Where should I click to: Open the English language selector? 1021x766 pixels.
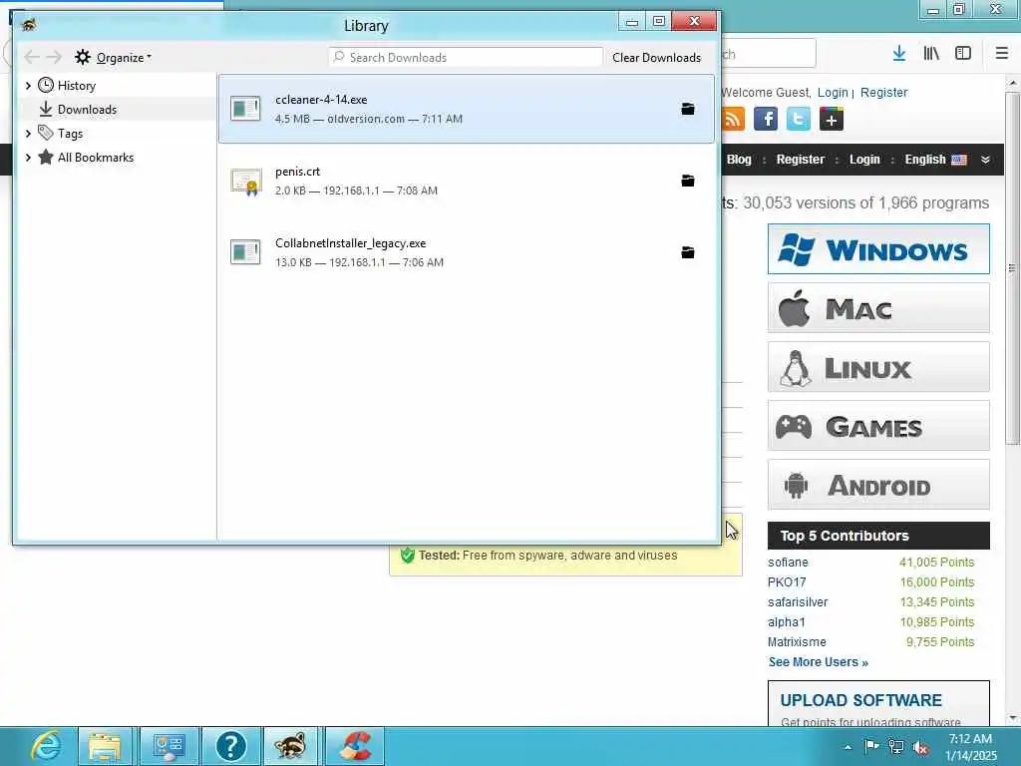point(924,160)
